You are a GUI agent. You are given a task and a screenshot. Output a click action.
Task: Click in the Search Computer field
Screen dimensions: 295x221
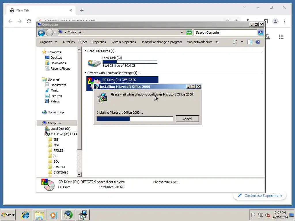pos(226,33)
